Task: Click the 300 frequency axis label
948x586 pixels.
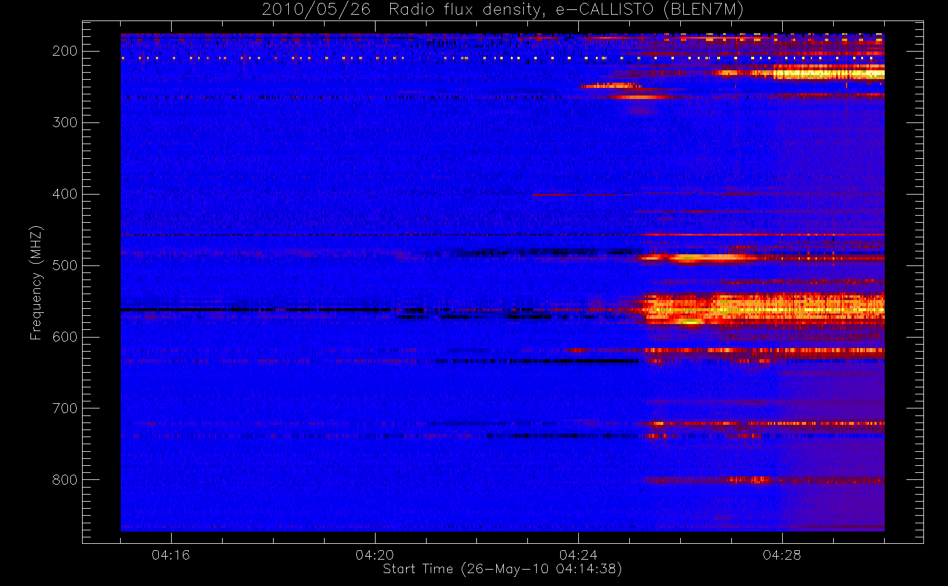Action: (x=65, y=122)
